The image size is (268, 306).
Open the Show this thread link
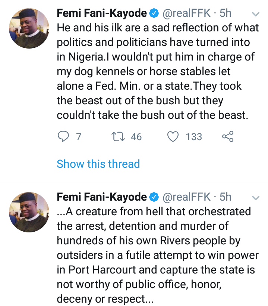(98, 164)
